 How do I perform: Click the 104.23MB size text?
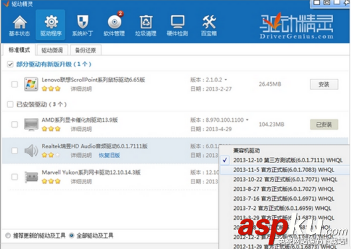(271, 124)
